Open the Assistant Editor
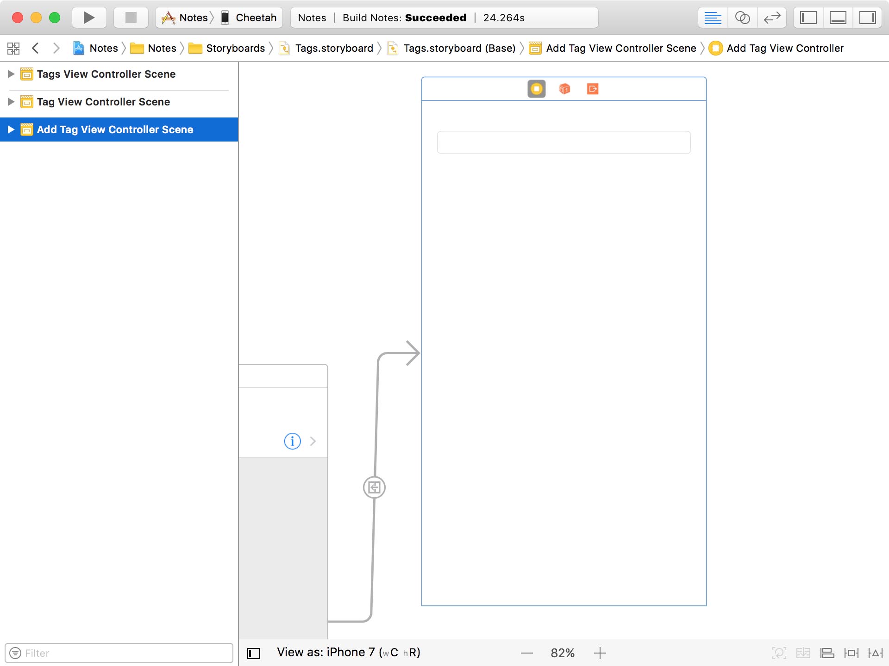 (743, 18)
